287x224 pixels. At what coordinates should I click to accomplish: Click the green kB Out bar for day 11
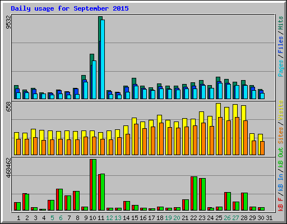tap(103, 192)
